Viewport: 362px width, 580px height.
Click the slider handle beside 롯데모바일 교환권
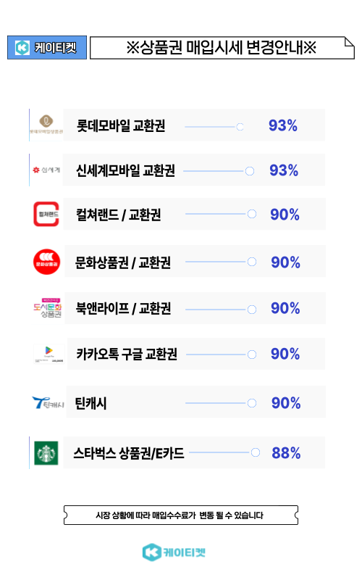tap(240, 127)
